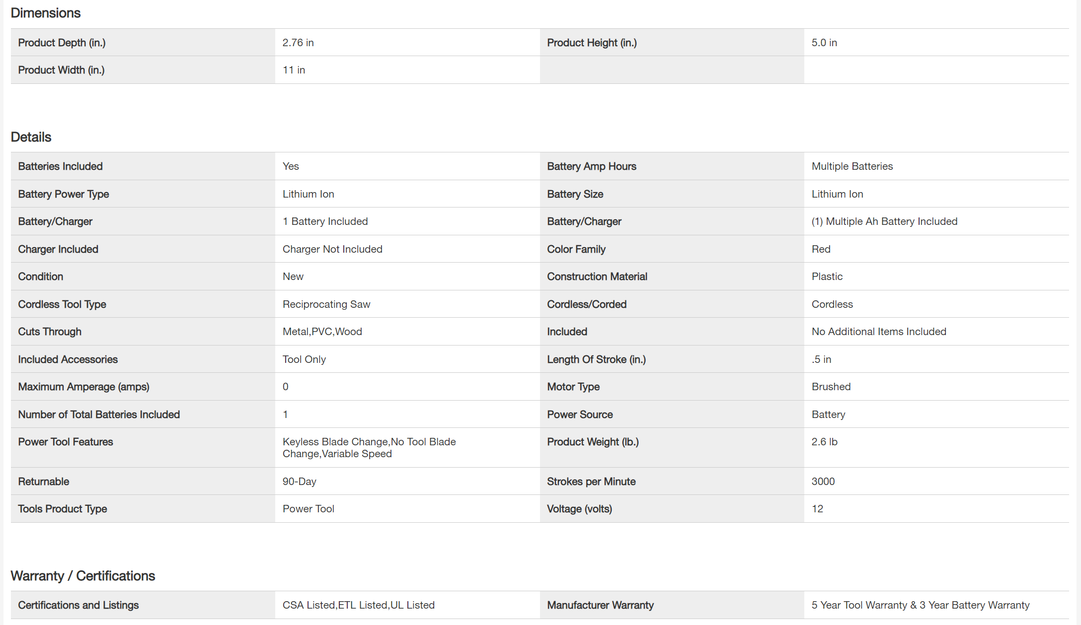Image resolution: width=1081 pixels, height=625 pixels.
Task: Click the Cuts Through materials value
Action: [322, 332]
